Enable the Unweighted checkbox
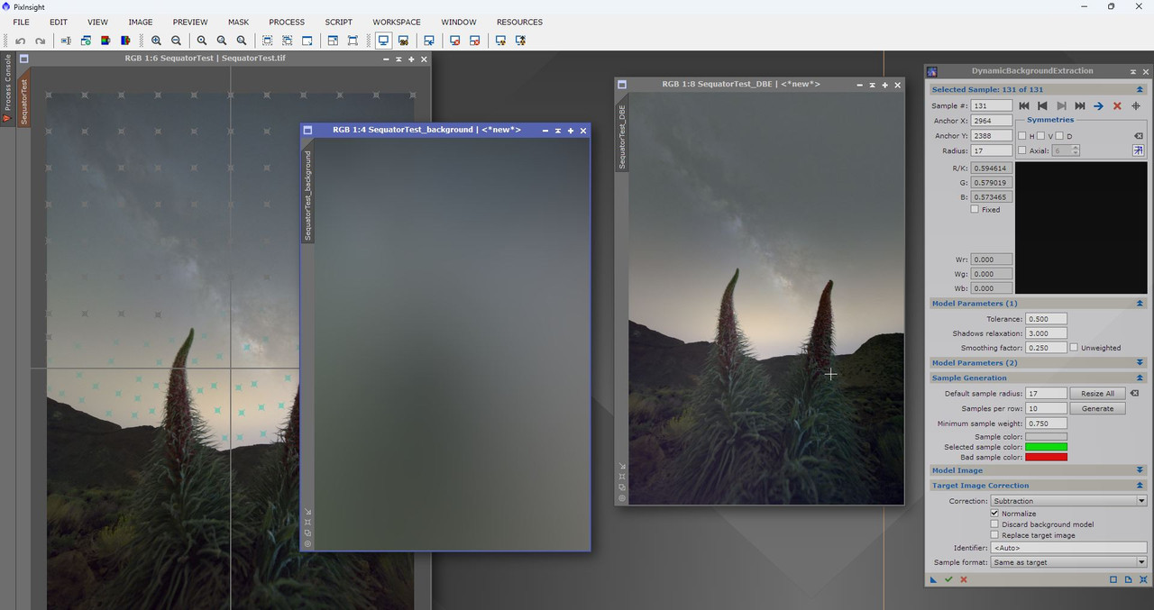Image resolution: width=1154 pixels, height=610 pixels. click(1074, 348)
